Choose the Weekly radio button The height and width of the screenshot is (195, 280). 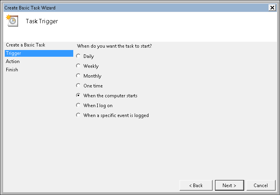pyautogui.click(x=78, y=66)
